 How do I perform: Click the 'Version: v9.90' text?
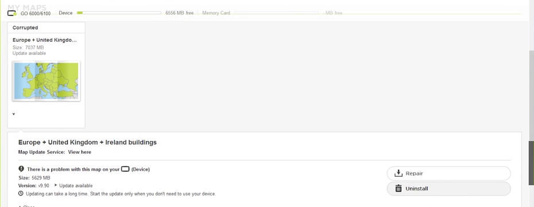[x=34, y=186]
